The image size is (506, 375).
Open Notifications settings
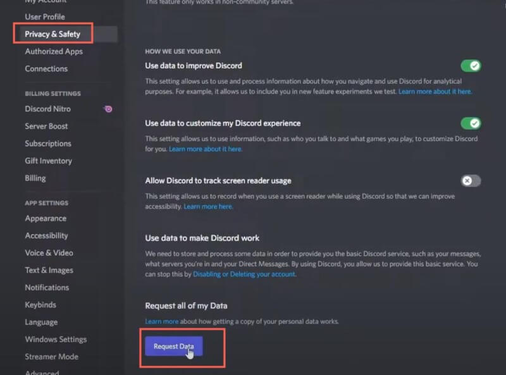point(47,287)
